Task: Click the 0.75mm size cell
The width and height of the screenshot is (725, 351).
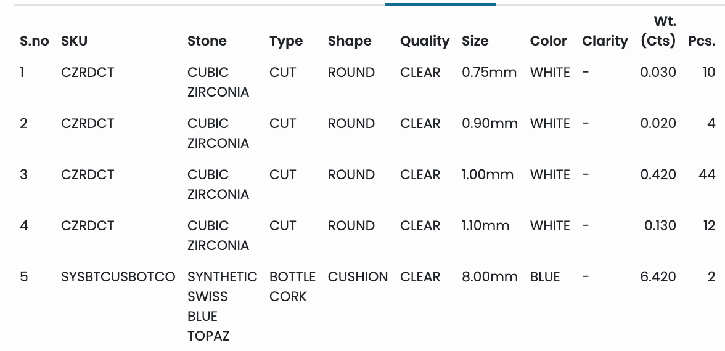Action: [x=489, y=73]
